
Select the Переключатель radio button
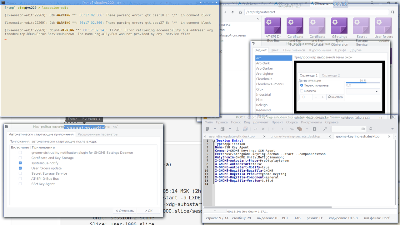click(x=302, y=85)
